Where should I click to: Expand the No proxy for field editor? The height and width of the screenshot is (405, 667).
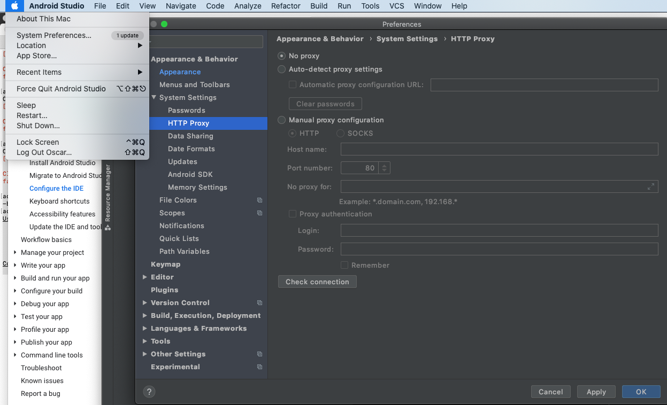tap(650, 186)
